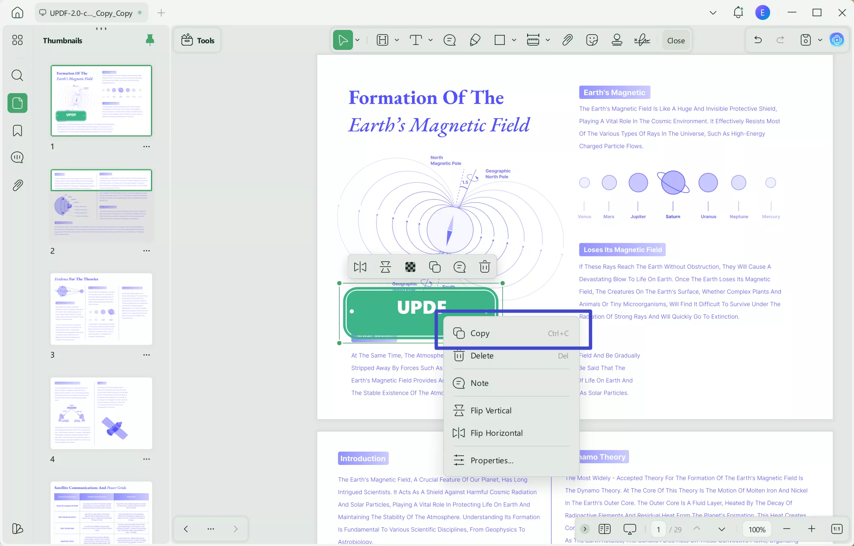Select page 3 thumbnail
The width and height of the screenshot is (854, 546).
pyautogui.click(x=101, y=309)
